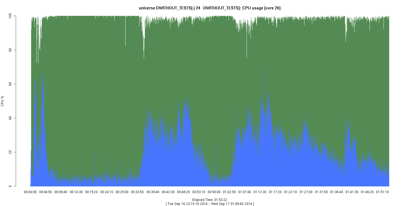Screen dimensions: 412x206
Task: Click x-axis time label 01:07:40
Action: point(245,192)
